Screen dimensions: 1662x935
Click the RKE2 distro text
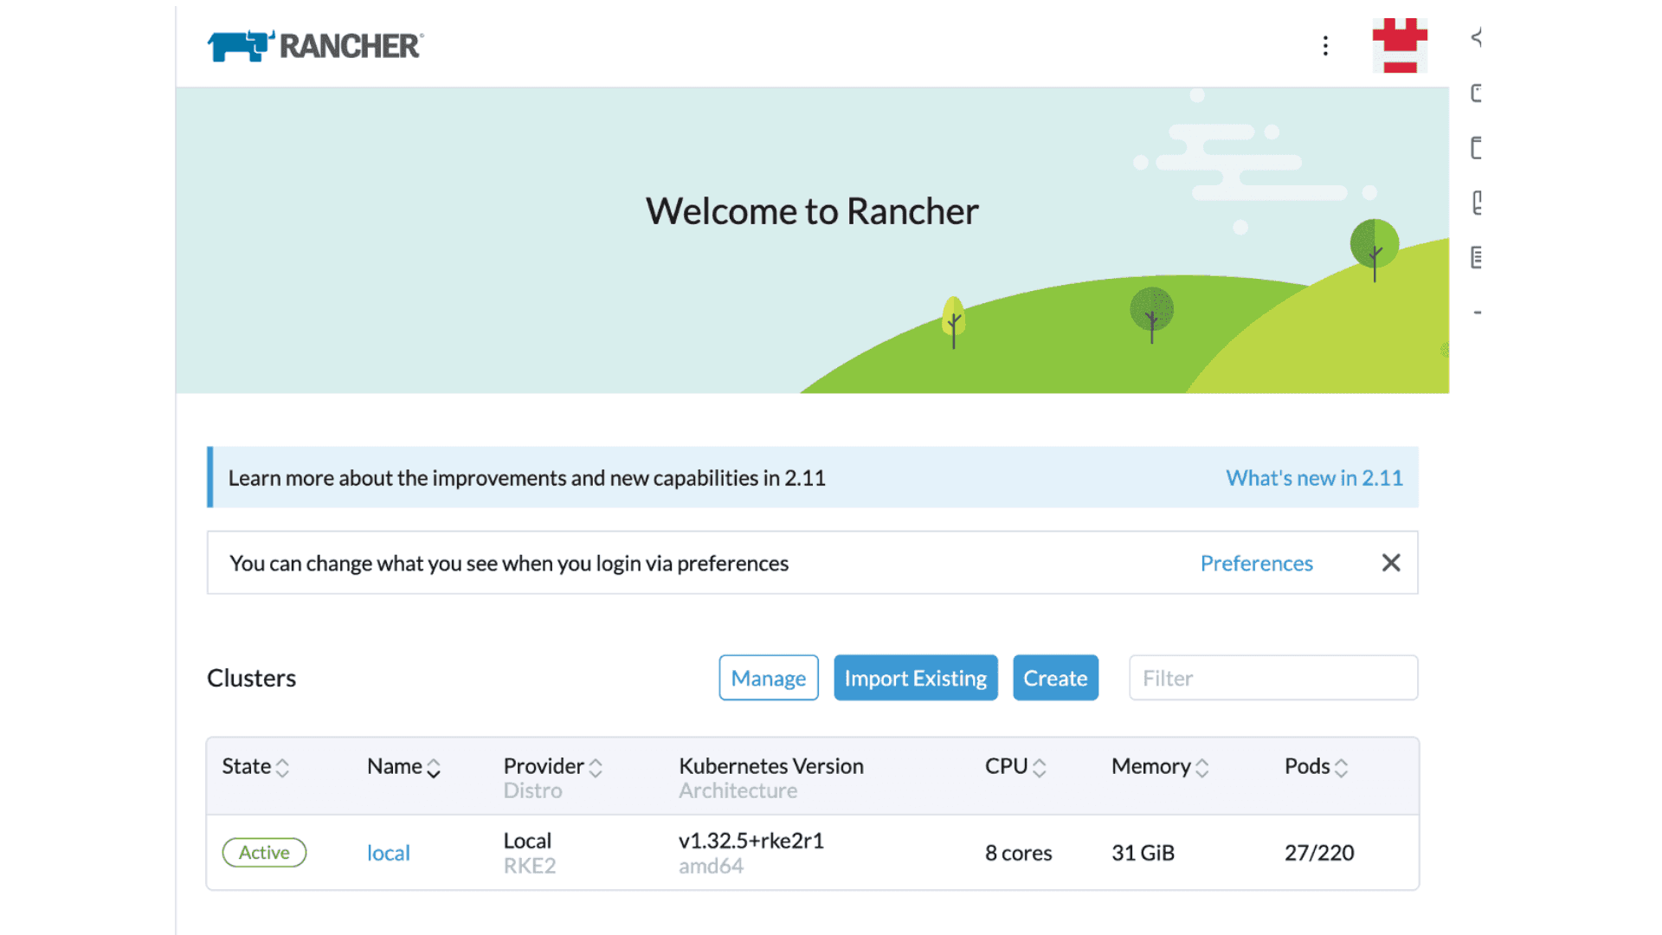click(530, 866)
